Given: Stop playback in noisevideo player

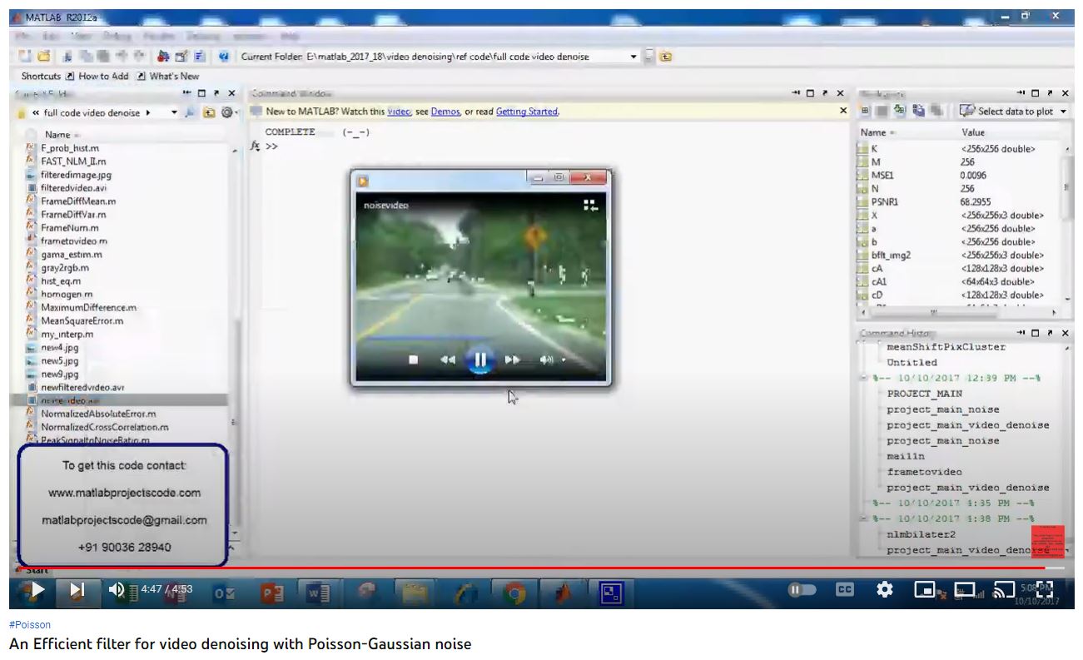Looking at the screenshot, I should pyautogui.click(x=414, y=360).
